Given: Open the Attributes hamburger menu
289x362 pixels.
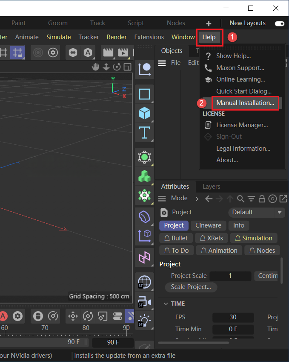Looking at the screenshot, I should pyautogui.click(x=162, y=199).
